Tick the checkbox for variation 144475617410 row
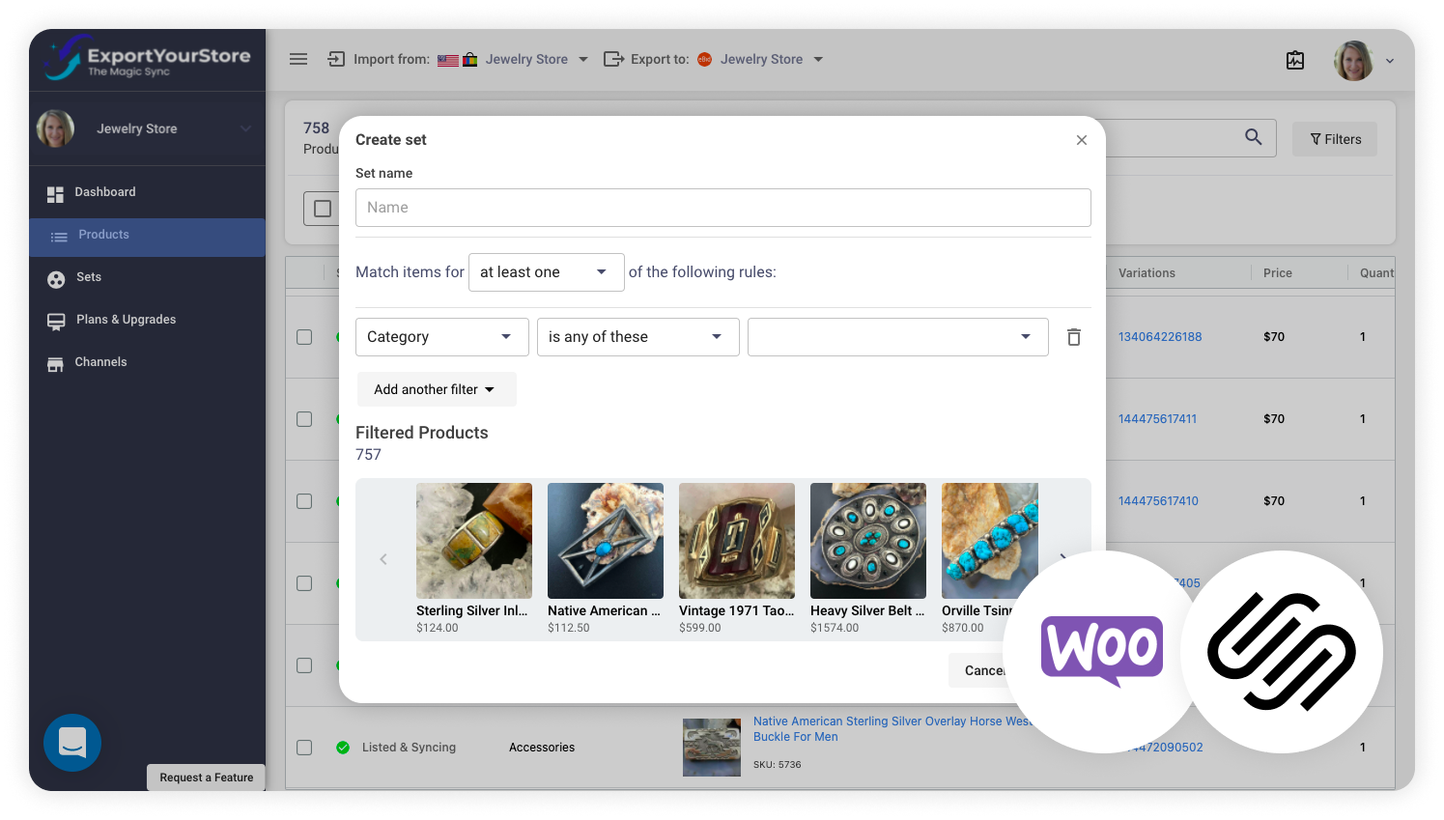 coord(304,501)
